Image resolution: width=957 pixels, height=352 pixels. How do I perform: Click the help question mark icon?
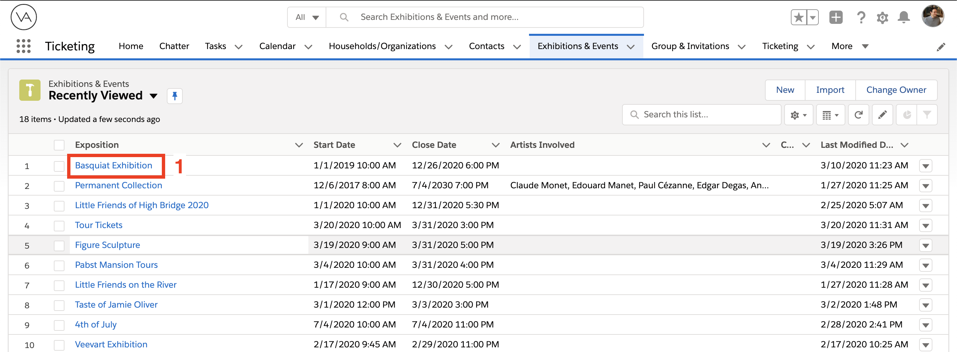pyautogui.click(x=861, y=18)
